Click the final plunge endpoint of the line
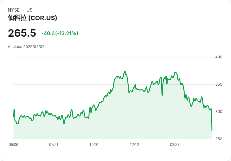 (x=212, y=130)
